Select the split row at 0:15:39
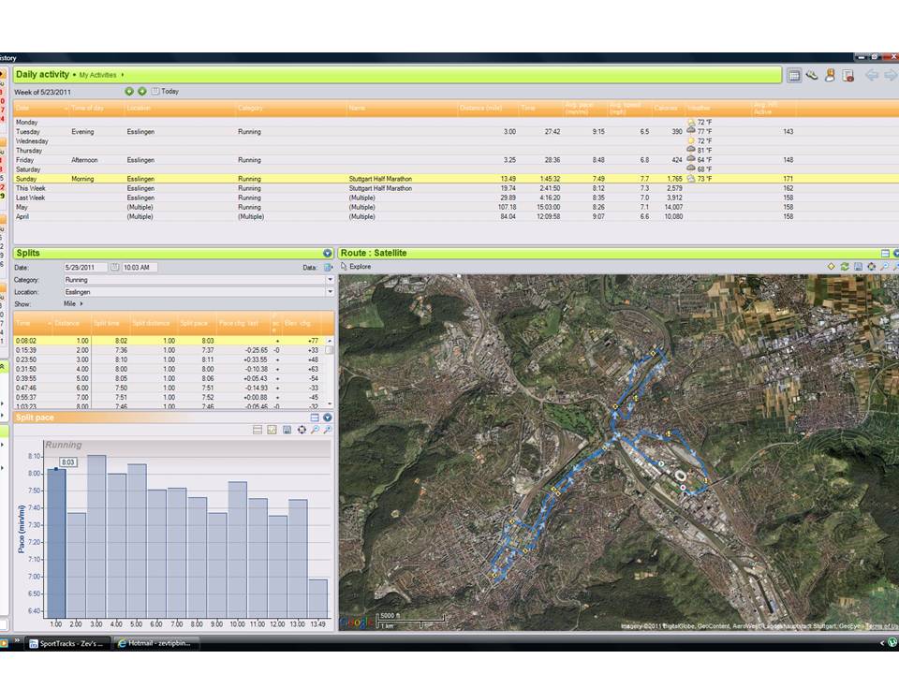This screenshot has width=899, height=674. [169, 350]
